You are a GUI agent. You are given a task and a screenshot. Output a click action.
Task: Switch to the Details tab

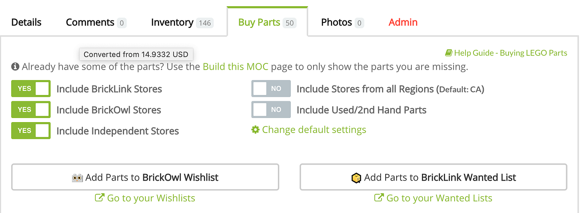26,22
